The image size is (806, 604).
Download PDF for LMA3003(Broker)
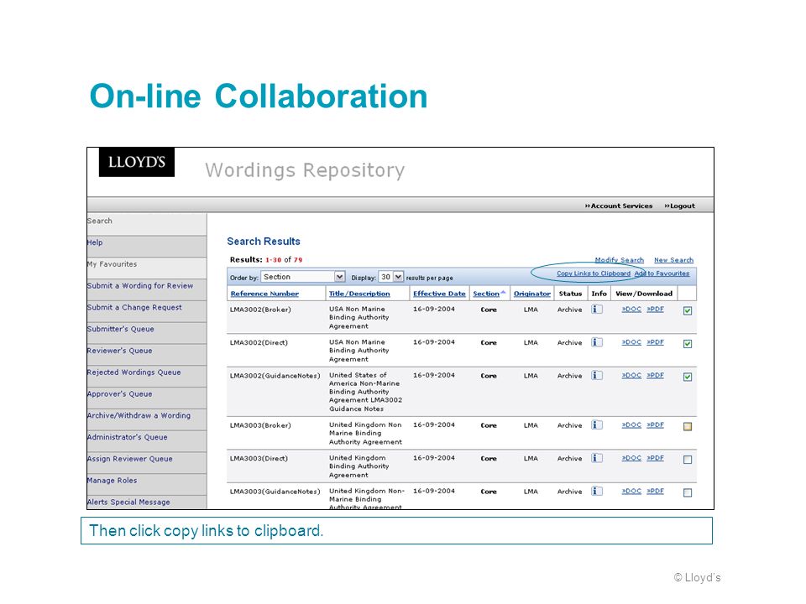point(656,424)
